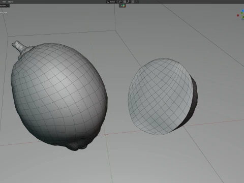Click red X axis dot on navigation gizmo
Screen dimensions: 244x183
click(238, 15)
